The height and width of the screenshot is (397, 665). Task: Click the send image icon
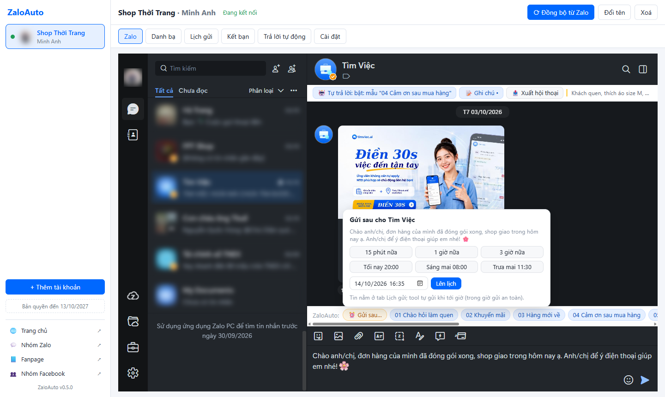pyautogui.click(x=339, y=336)
